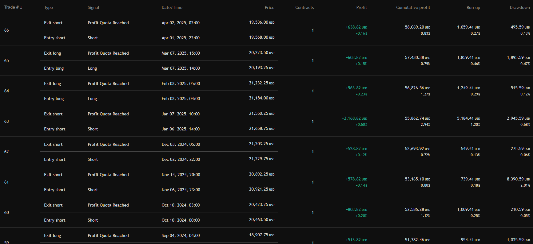Viewport: 533px width, 244px height.
Task: Select trade number 63 cell
Action: [6, 121]
